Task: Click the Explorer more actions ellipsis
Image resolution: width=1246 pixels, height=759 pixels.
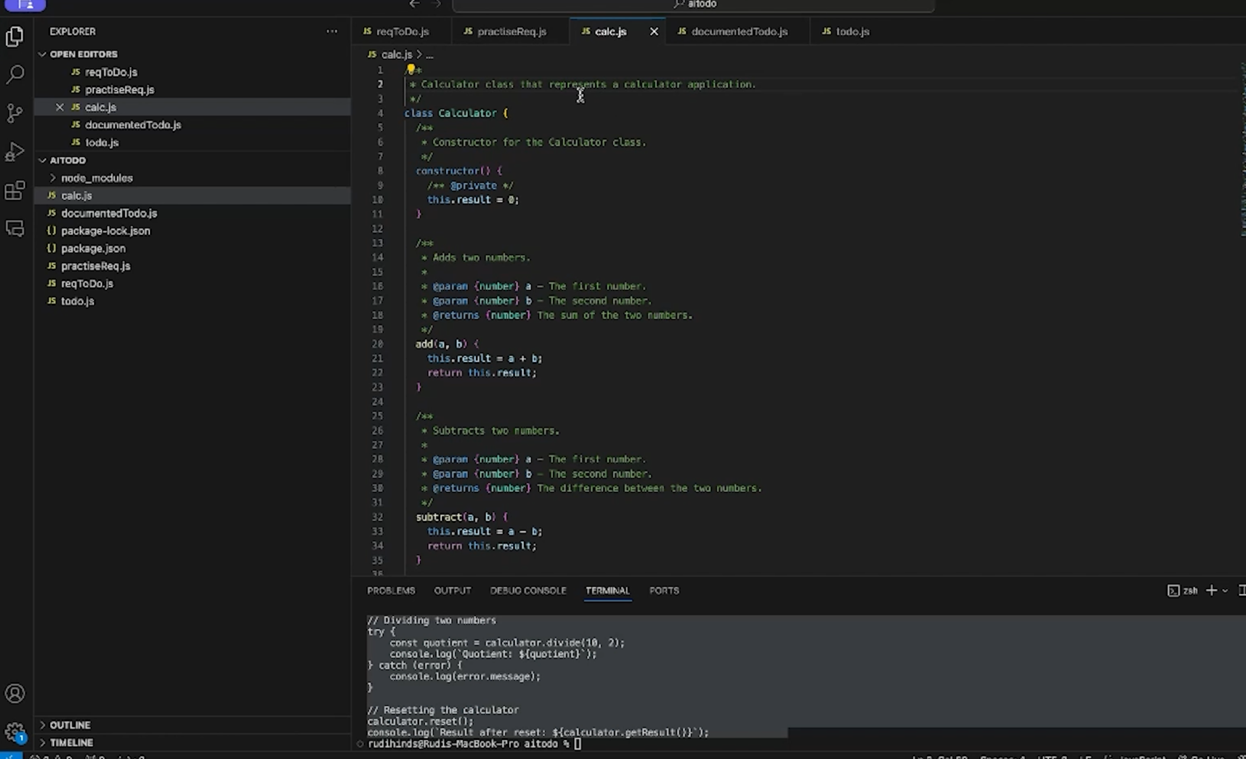Action: [x=332, y=32]
